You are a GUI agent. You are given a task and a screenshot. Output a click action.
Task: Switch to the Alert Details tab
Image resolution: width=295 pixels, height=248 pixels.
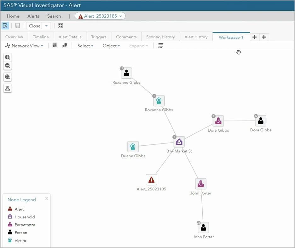[x=70, y=37]
